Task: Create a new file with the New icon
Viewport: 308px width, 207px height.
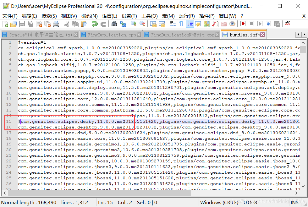Action: pyautogui.click(x=5, y=24)
